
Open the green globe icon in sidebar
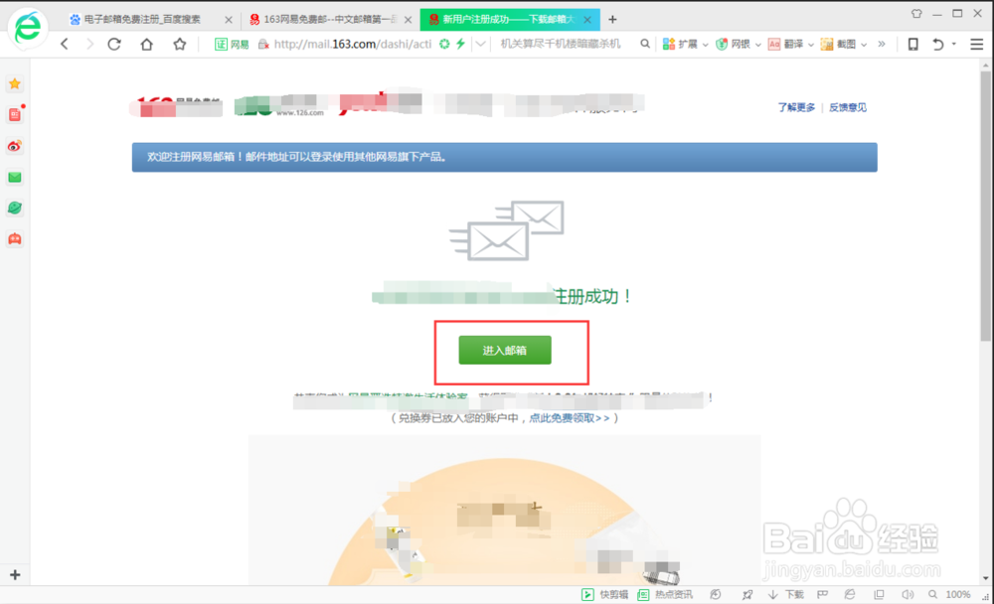click(x=15, y=208)
